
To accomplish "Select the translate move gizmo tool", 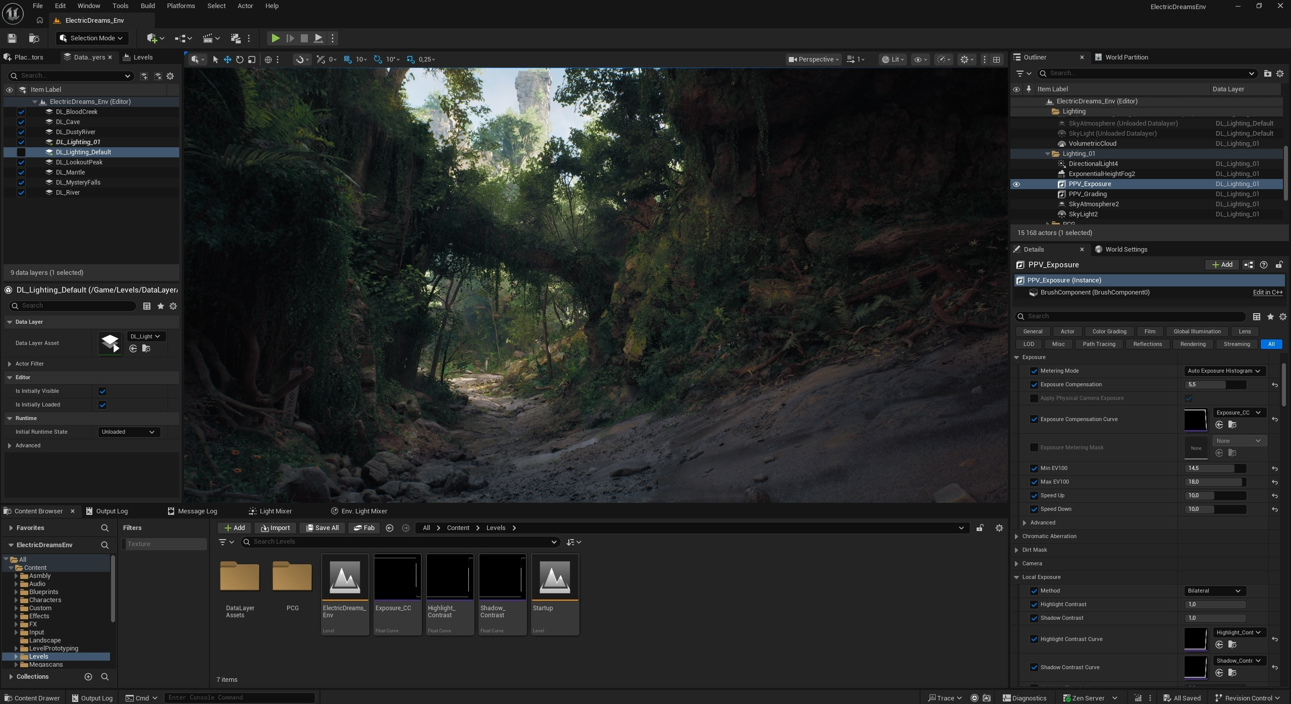I will [x=228, y=60].
